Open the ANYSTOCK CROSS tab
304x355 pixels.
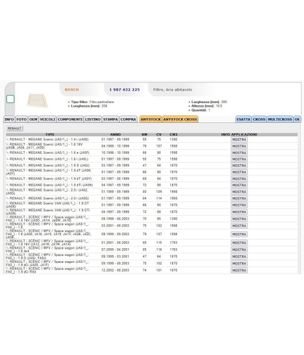tap(180, 119)
